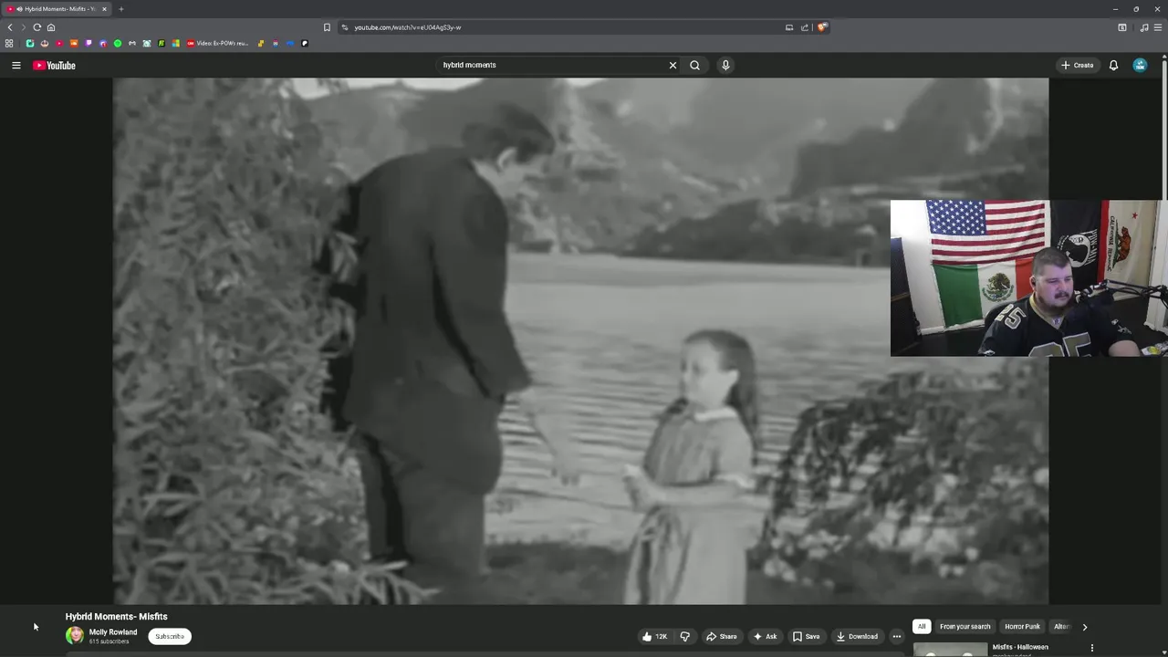Open the YouTube guide hamburger menu

click(x=16, y=65)
